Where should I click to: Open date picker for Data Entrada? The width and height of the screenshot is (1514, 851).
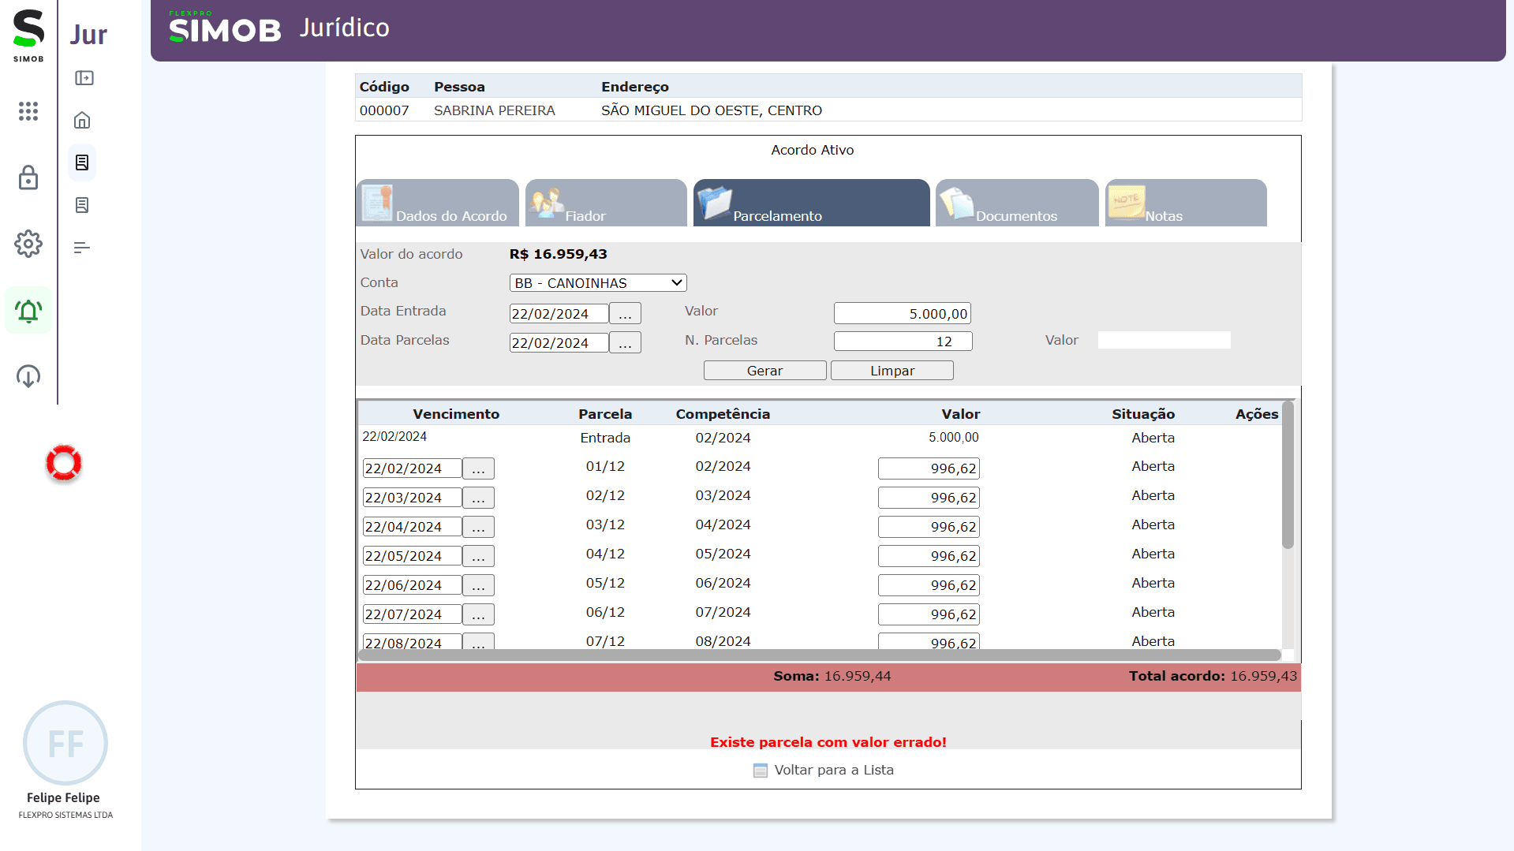625,314
